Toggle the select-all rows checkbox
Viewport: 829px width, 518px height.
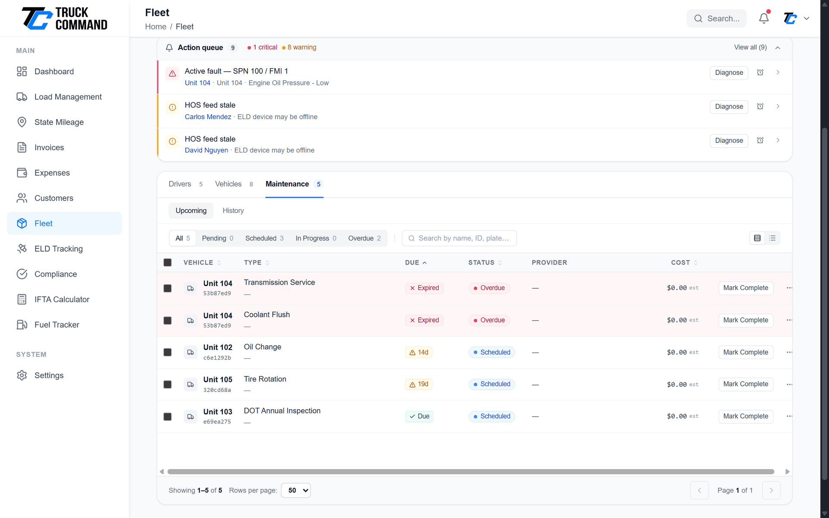[x=168, y=262]
